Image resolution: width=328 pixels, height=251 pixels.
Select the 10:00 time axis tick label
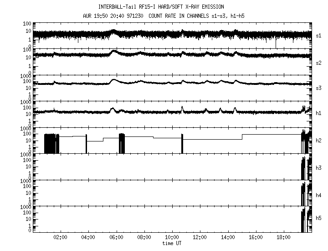(x=172, y=237)
